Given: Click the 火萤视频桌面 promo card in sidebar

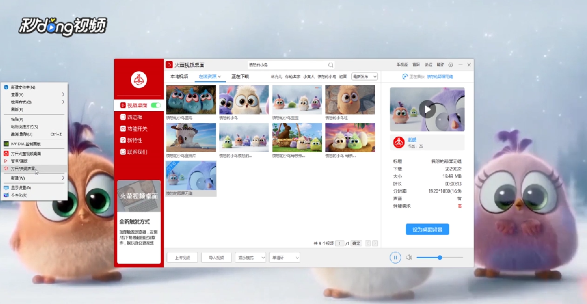Looking at the screenshot, I should (x=139, y=221).
